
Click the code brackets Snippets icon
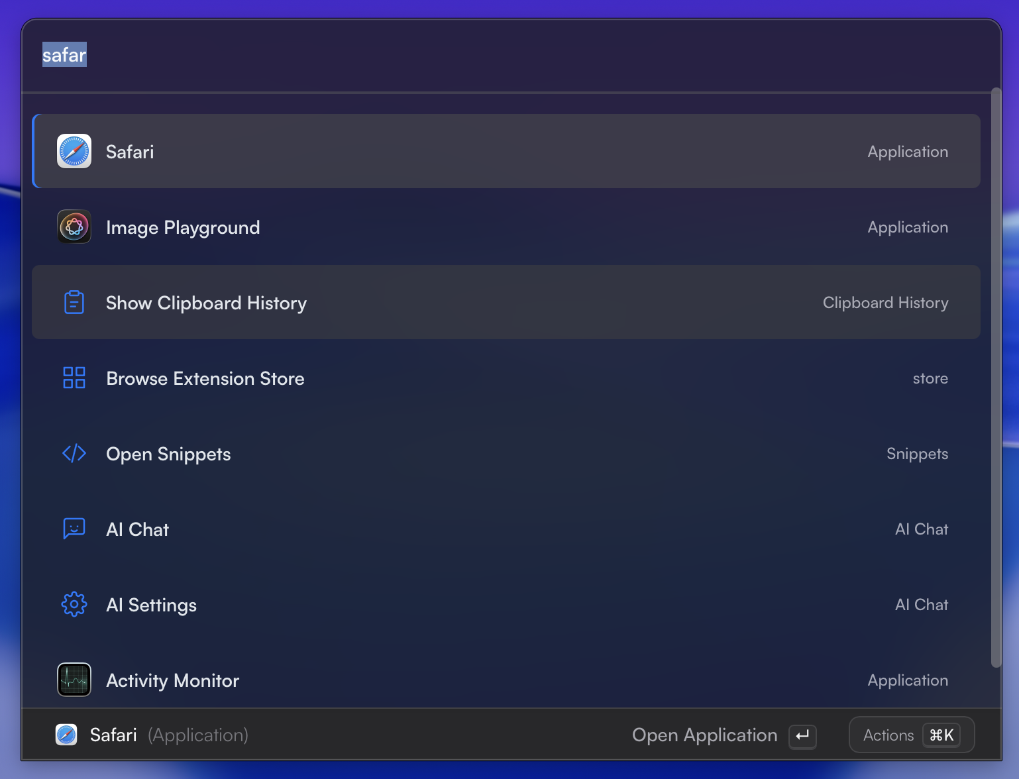[x=74, y=454]
